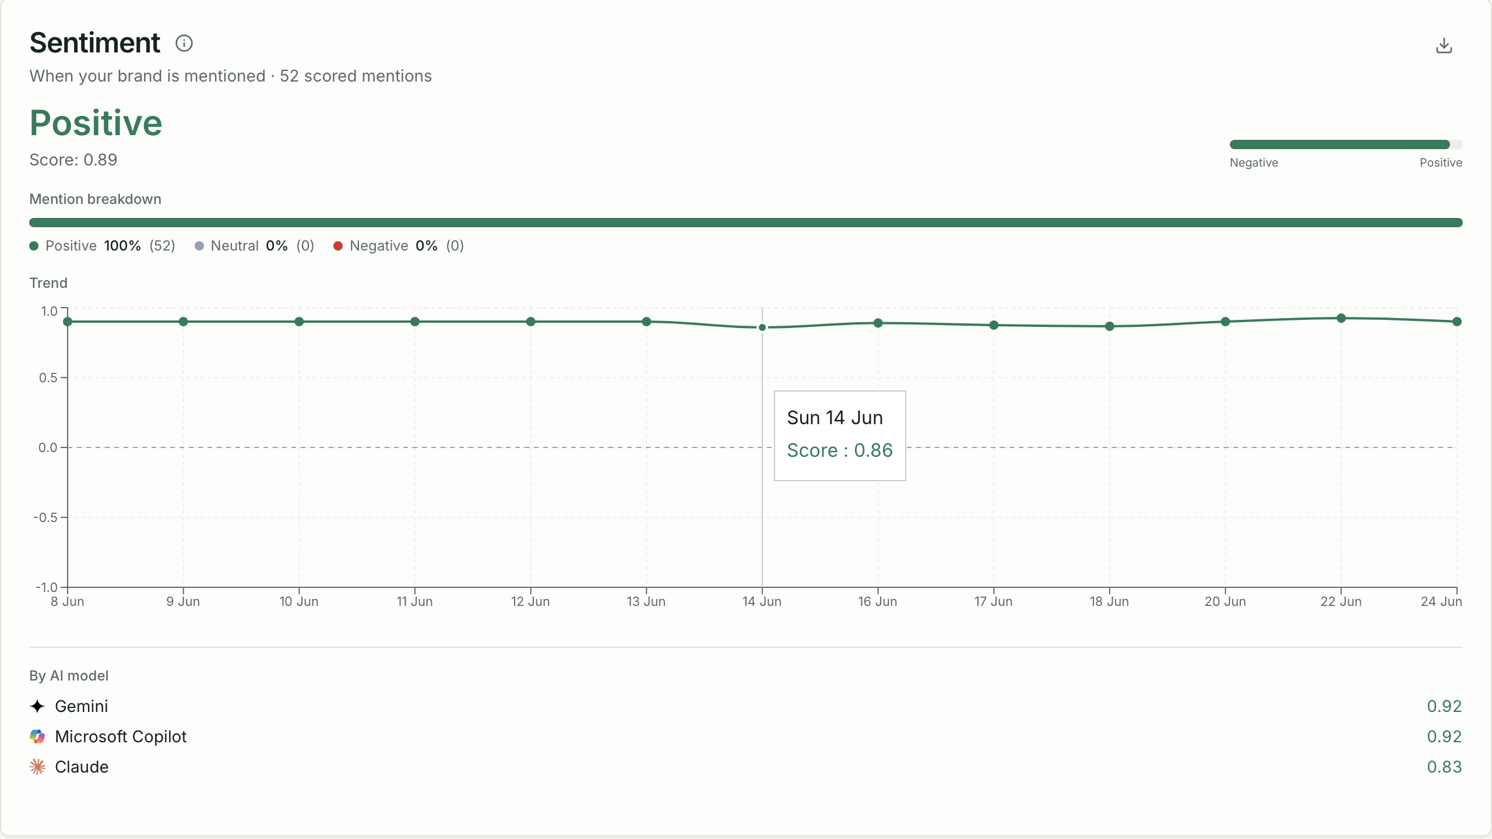Screen dimensions: 1492x839
Task: Click the Gemini sparkle icon
Action: coord(37,706)
